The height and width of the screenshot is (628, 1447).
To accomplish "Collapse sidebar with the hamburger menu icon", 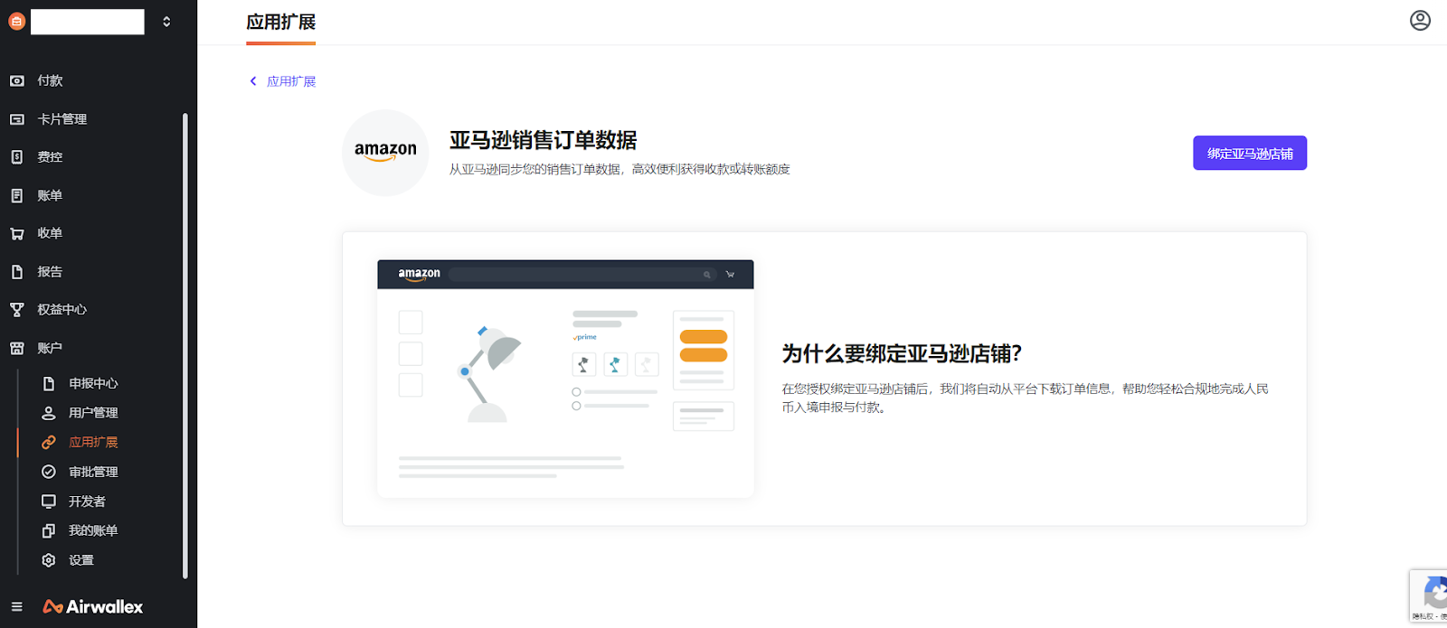I will coord(16,606).
